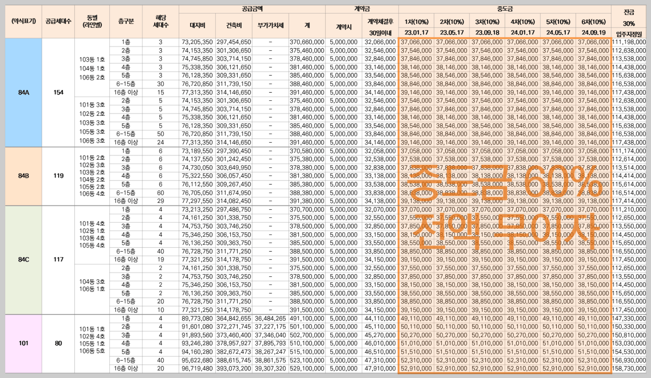Select the 106동 5호 line label
The height and width of the screenshot is (378, 651).
click(92, 351)
